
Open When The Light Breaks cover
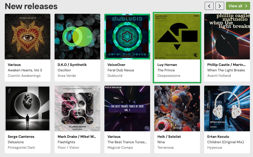click(x=227, y=37)
